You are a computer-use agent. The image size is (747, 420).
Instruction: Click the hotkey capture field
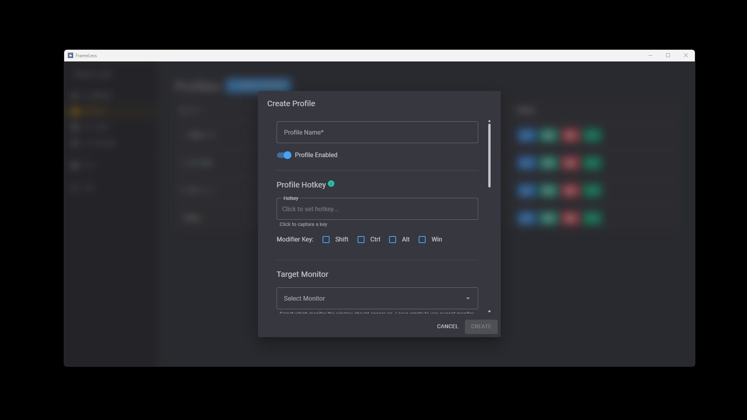377,209
